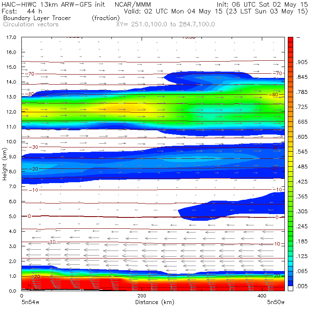Click the '.005' colorbar value label

coord(302,286)
